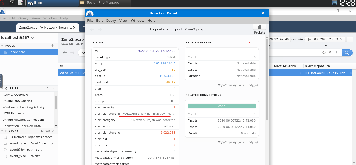356x165 pixels.
Task: Open Window menu in Log Detail window
Action: pyautogui.click(x=137, y=20)
